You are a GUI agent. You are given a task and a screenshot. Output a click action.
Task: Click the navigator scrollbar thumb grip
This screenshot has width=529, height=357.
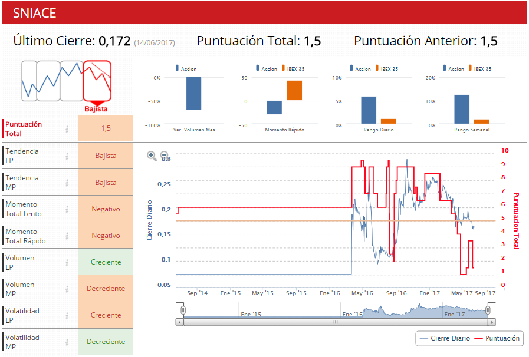336,322
